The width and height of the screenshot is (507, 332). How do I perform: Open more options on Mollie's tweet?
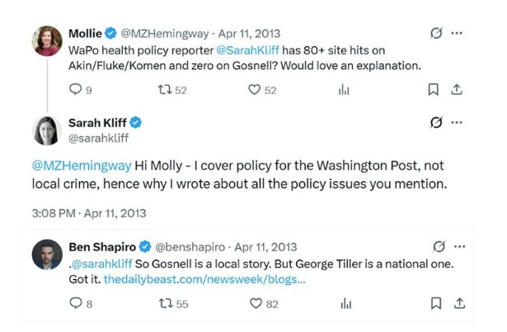coord(458,34)
